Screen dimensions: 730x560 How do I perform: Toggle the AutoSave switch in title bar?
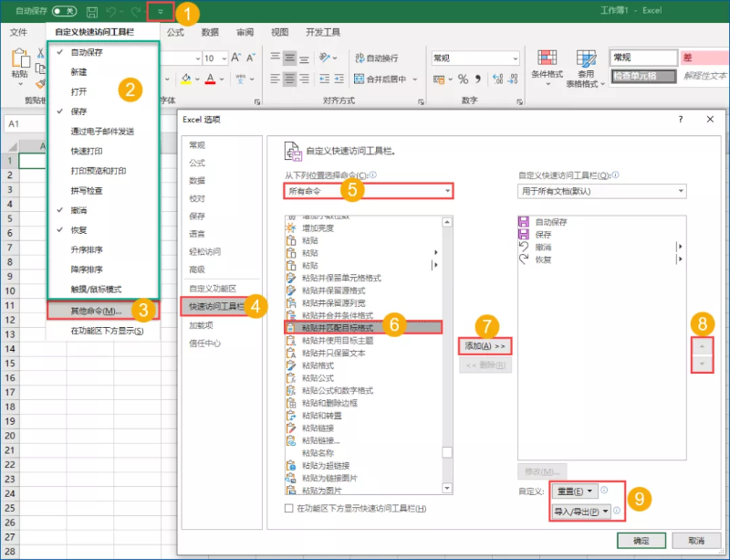pyautogui.click(x=64, y=11)
